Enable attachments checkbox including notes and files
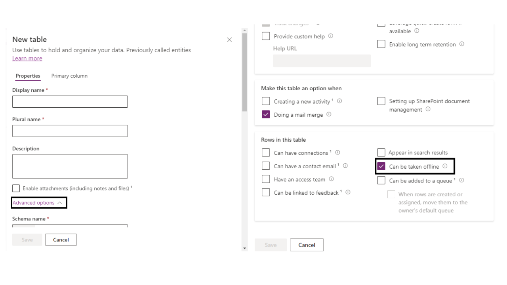The image size is (507, 285). [x=16, y=188]
